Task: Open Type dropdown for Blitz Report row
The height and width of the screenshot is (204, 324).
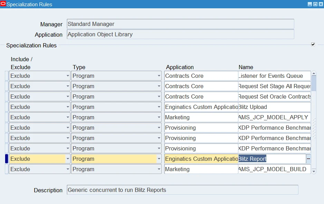Action: (x=159, y=159)
